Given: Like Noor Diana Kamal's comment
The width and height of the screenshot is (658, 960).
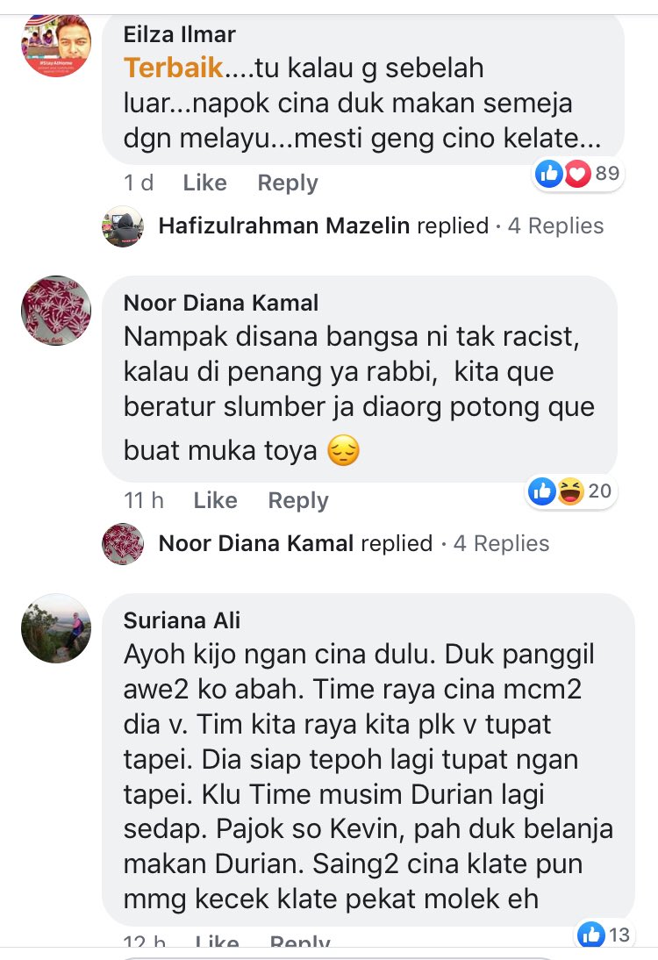Looking at the screenshot, I should pyautogui.click(x=216, y=500).
